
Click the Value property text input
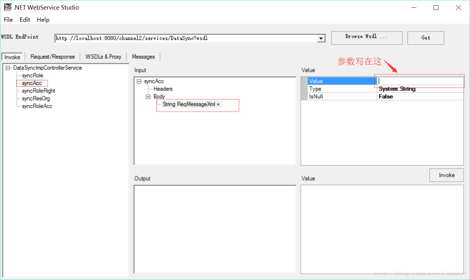click(420, 81)
